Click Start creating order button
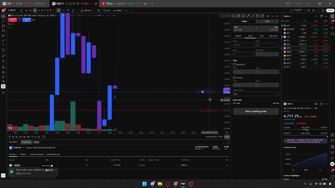The height and width of the screenshot is (188, 335). (256, 111)
